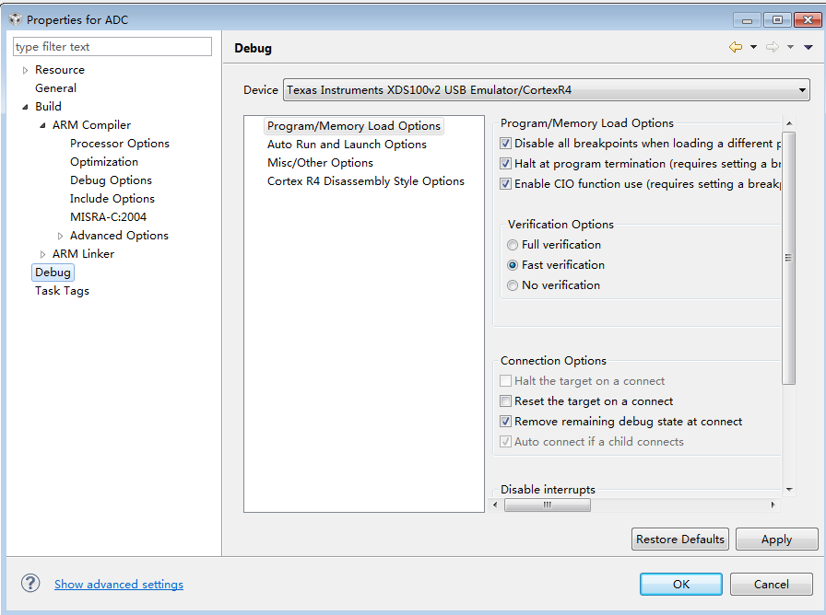826x615 pixels.
Task: Click the horizontal scrollbar thumb
Action: 547,505
